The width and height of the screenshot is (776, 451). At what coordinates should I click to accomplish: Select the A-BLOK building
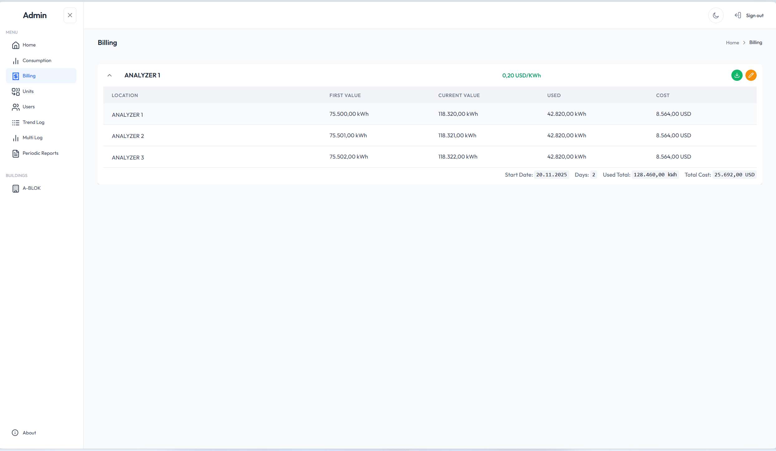32,188
